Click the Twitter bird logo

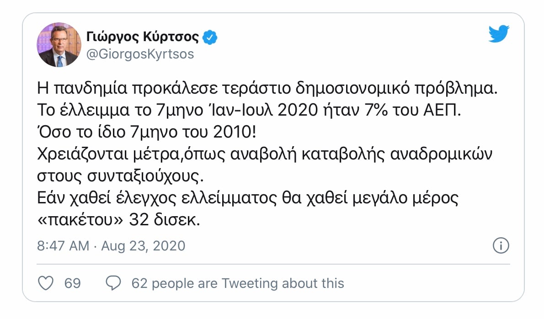point(499,34)
